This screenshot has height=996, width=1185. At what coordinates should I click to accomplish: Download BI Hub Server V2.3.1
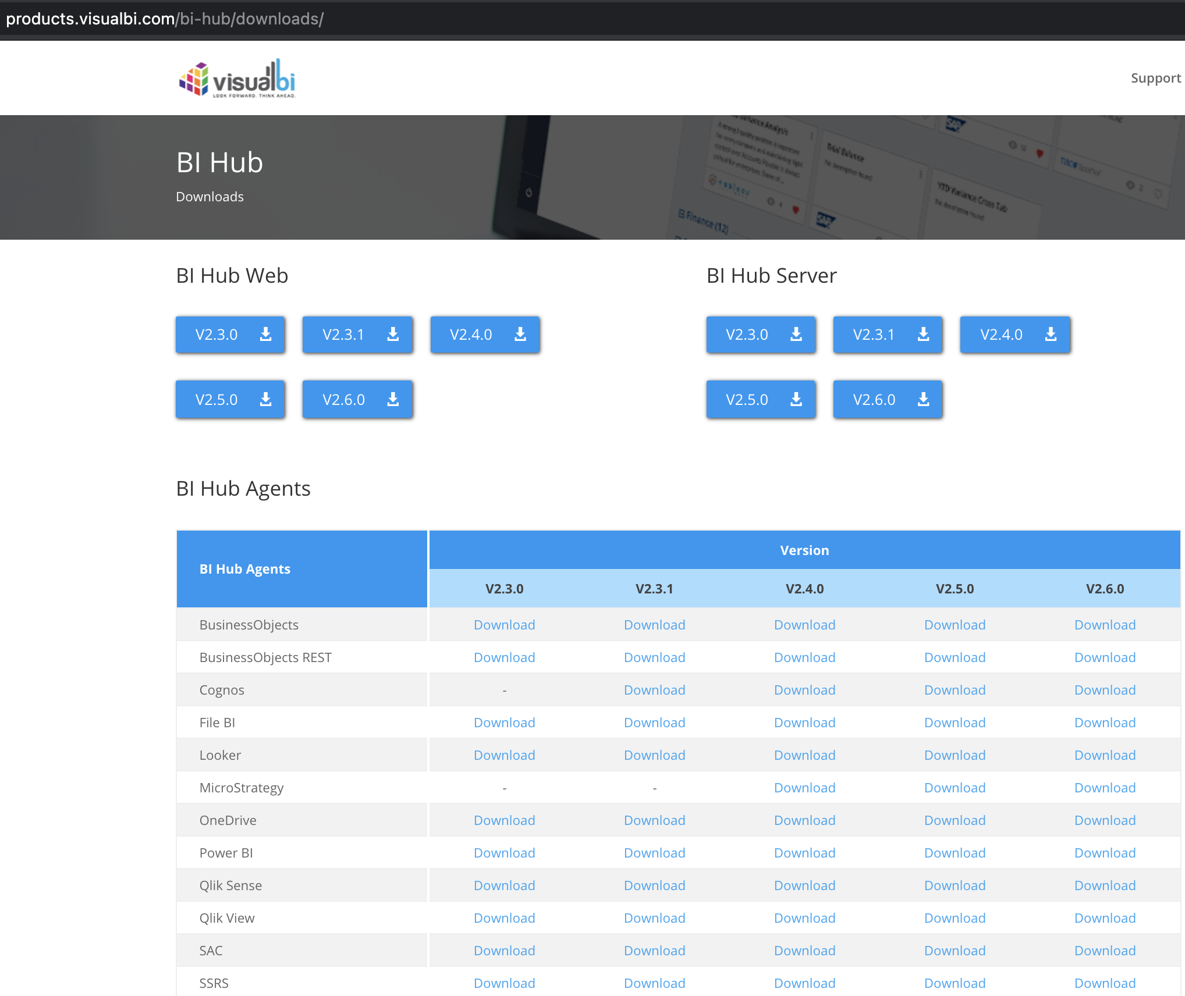tap(888, 335)
